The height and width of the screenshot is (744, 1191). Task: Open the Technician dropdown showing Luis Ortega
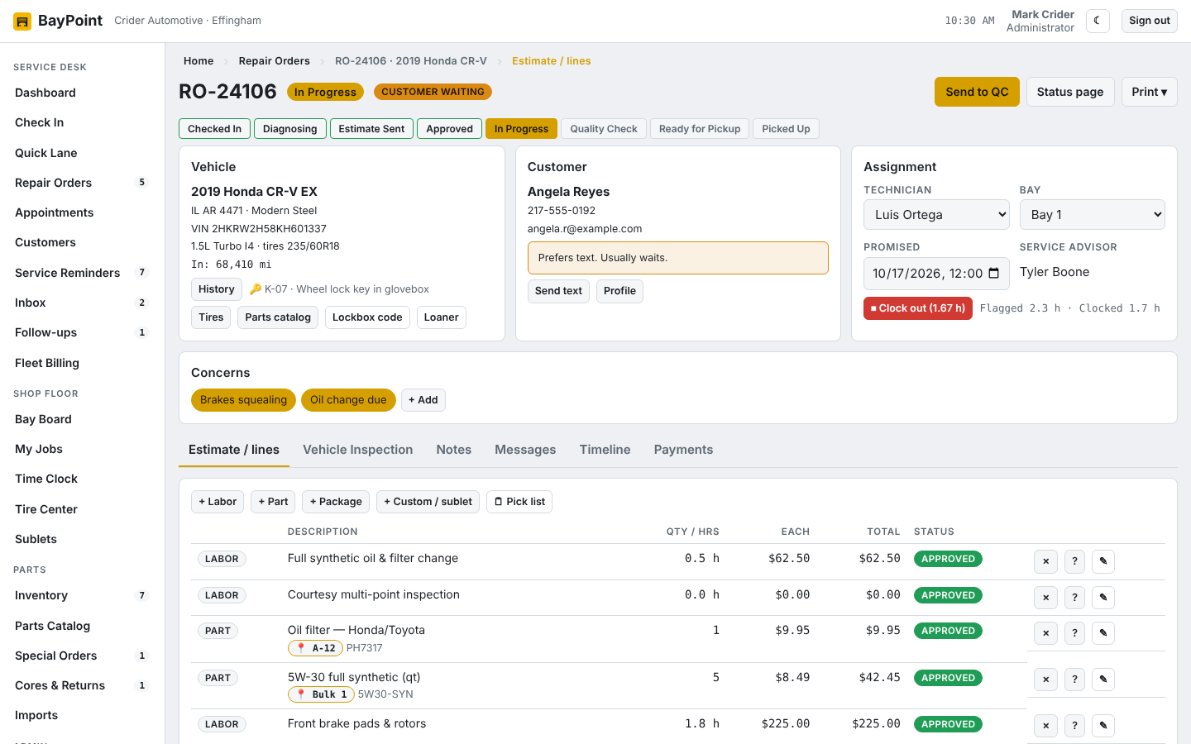coord(936,215)
